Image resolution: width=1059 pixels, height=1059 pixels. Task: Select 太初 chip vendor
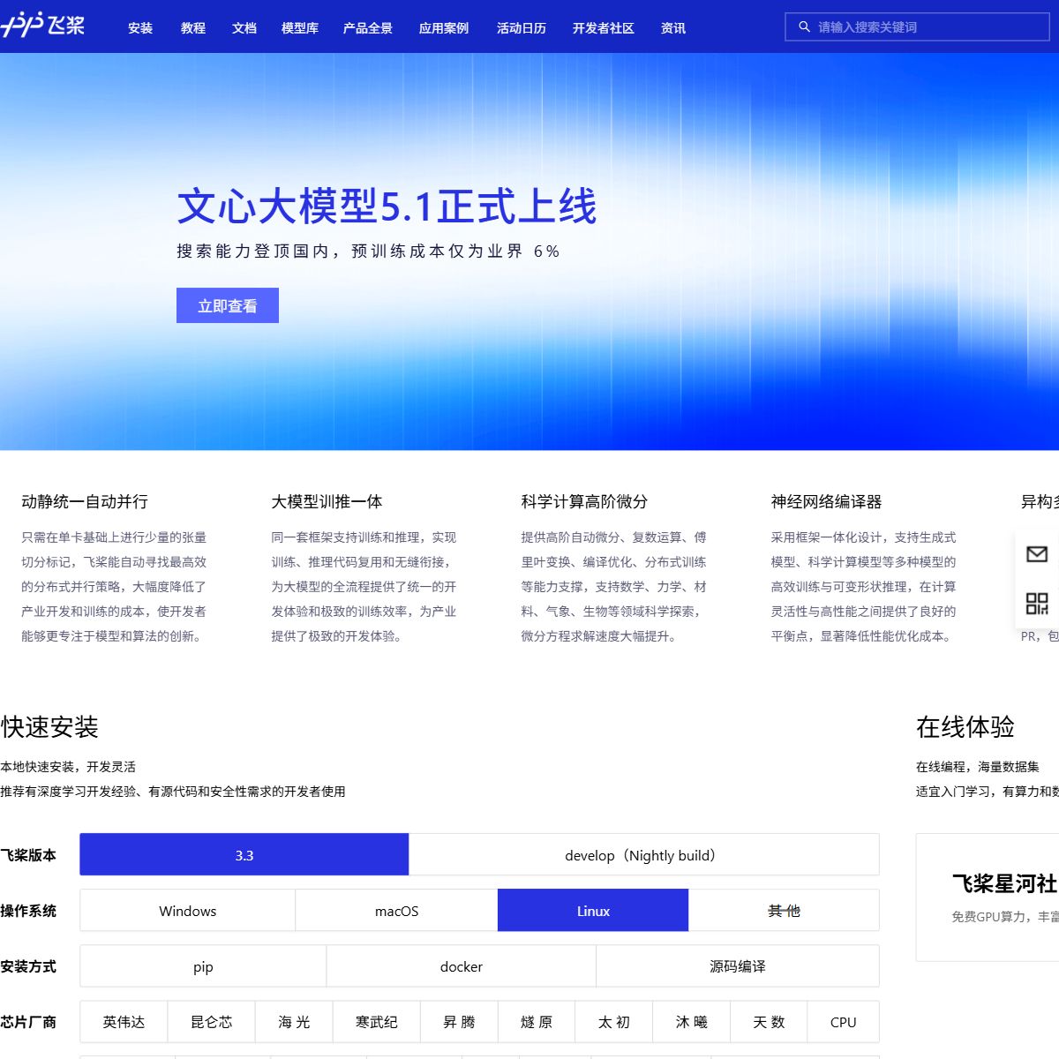click(x=614, y=1022)
